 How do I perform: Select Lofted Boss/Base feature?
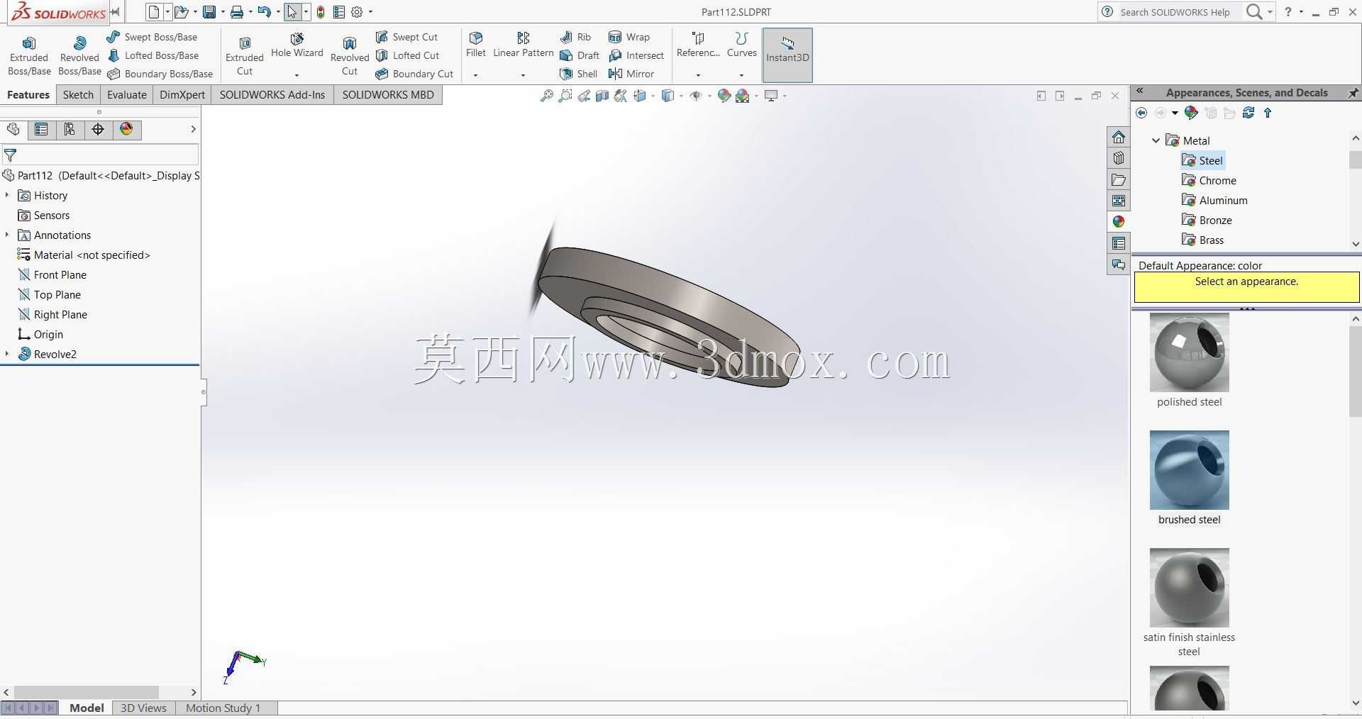[153, 55]
